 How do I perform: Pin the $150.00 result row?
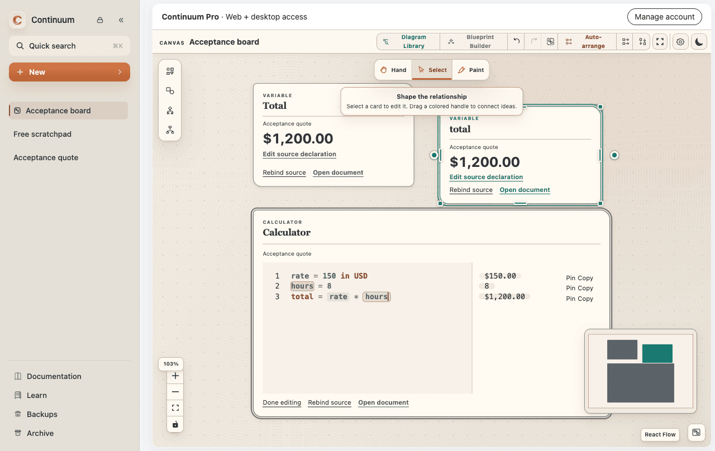pos(570,278)
